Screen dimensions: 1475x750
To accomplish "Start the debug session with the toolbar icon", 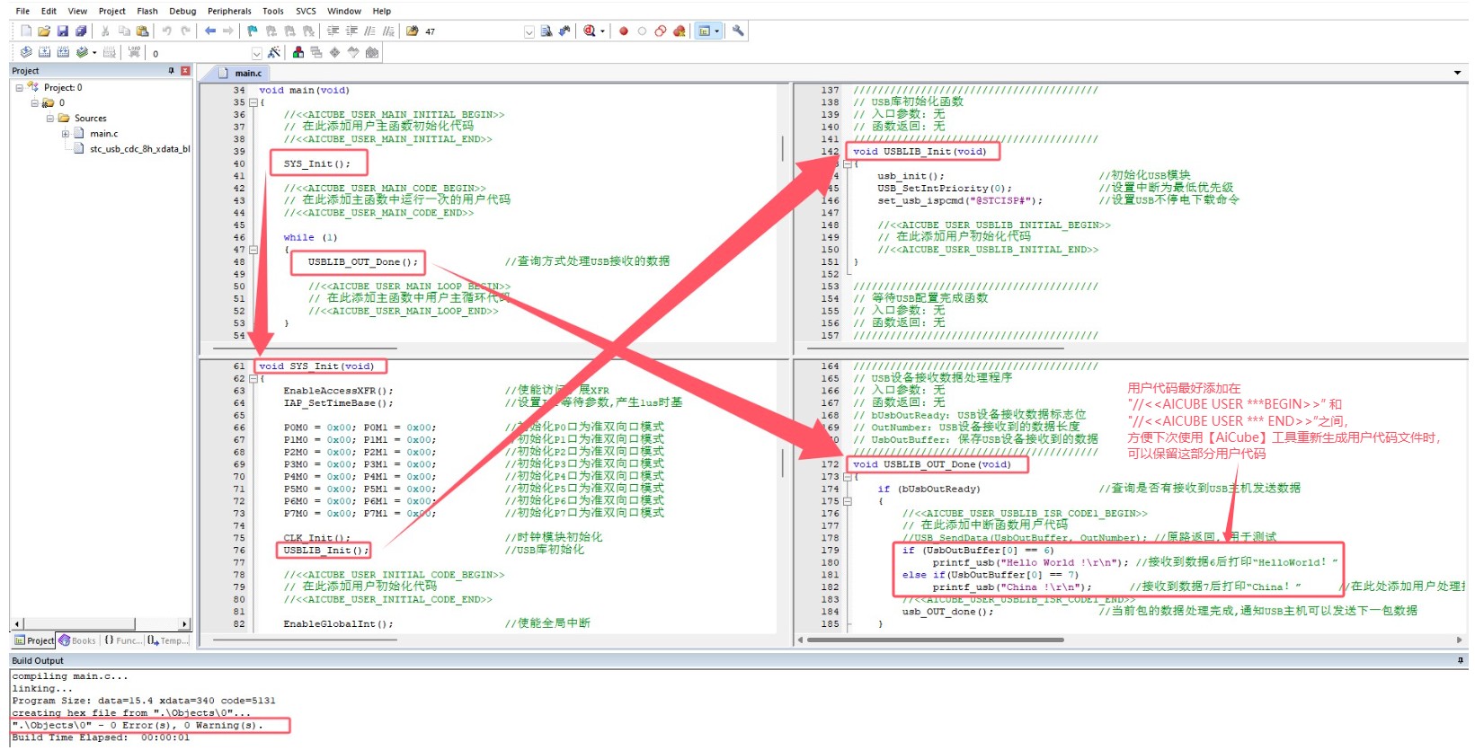I will 589,31.
